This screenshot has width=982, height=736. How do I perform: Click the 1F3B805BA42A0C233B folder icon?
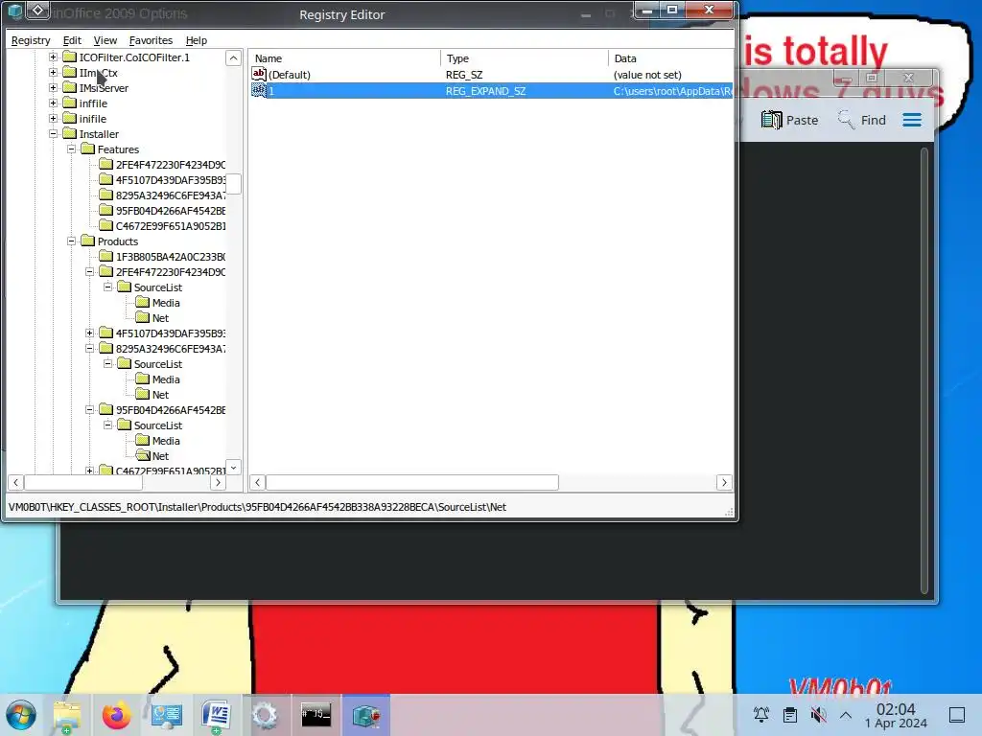pyautogui.click(x=105, y=256)
